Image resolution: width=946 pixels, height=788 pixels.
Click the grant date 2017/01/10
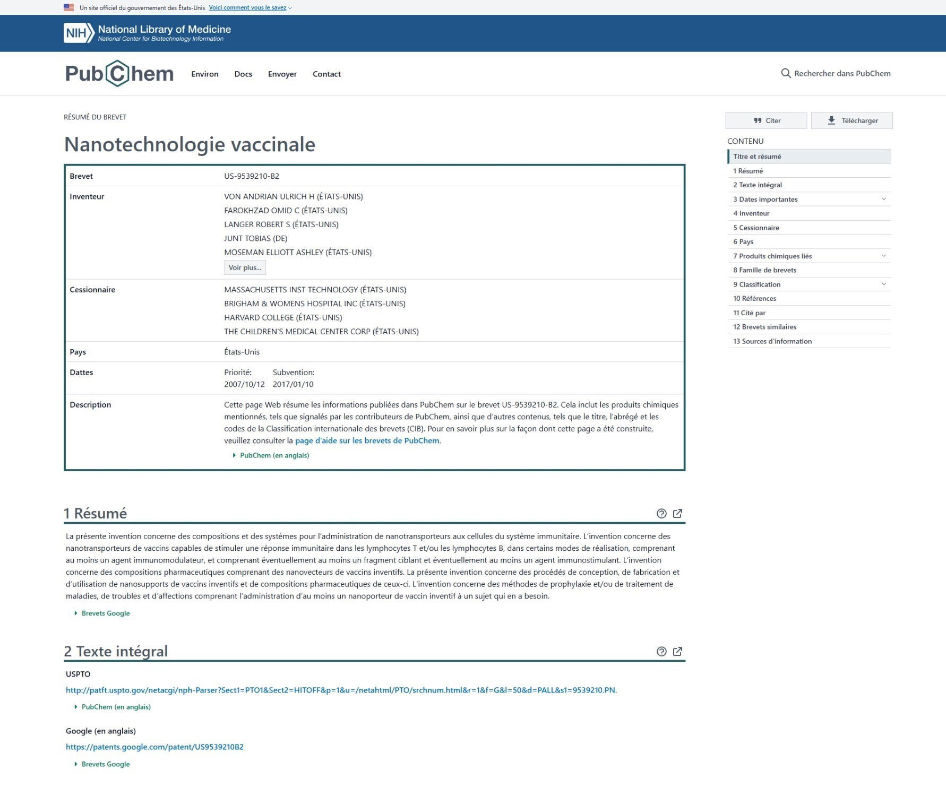coord(293,384)
